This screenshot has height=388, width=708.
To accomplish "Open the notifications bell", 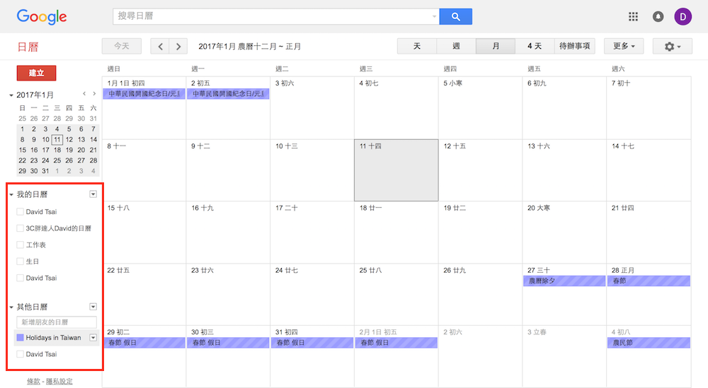I will (x=658, y=16).
